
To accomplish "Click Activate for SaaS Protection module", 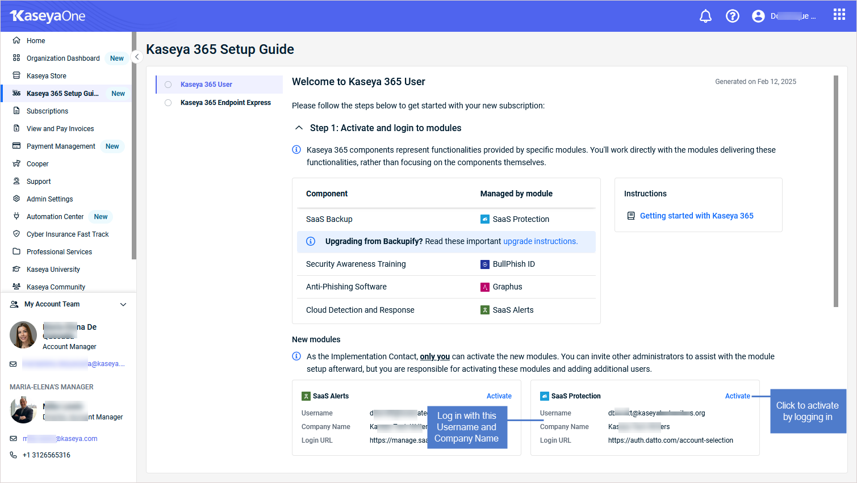I will [737, 396].
